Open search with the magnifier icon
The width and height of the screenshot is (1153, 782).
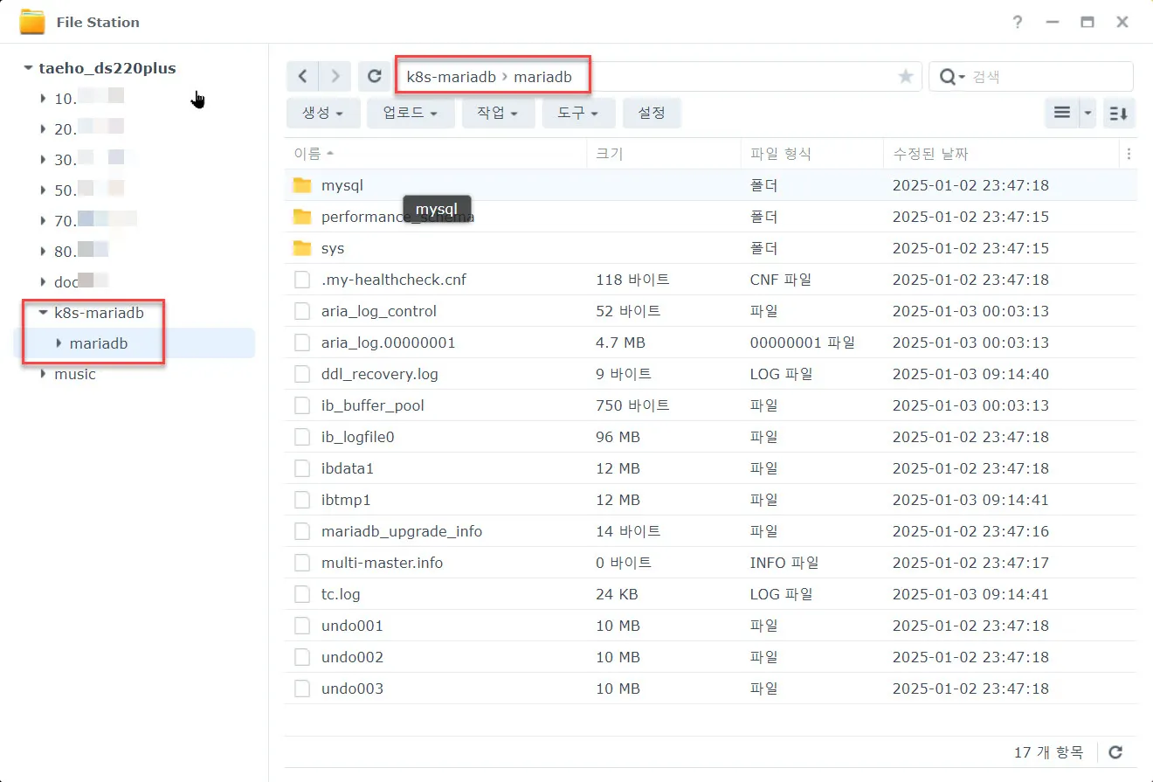949,76
